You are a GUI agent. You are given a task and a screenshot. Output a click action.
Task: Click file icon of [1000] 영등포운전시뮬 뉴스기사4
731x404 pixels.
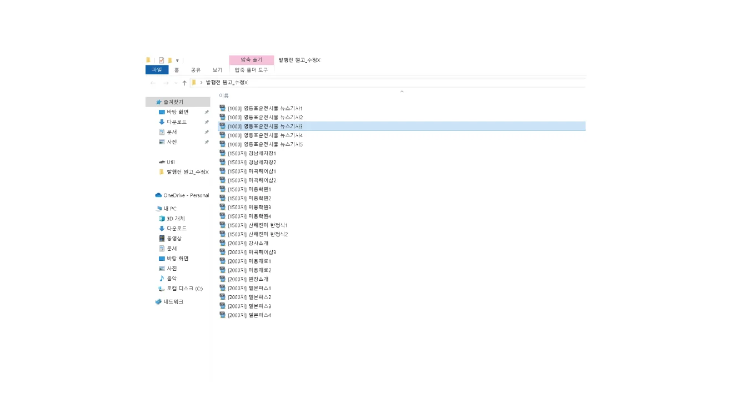[222, 135]
